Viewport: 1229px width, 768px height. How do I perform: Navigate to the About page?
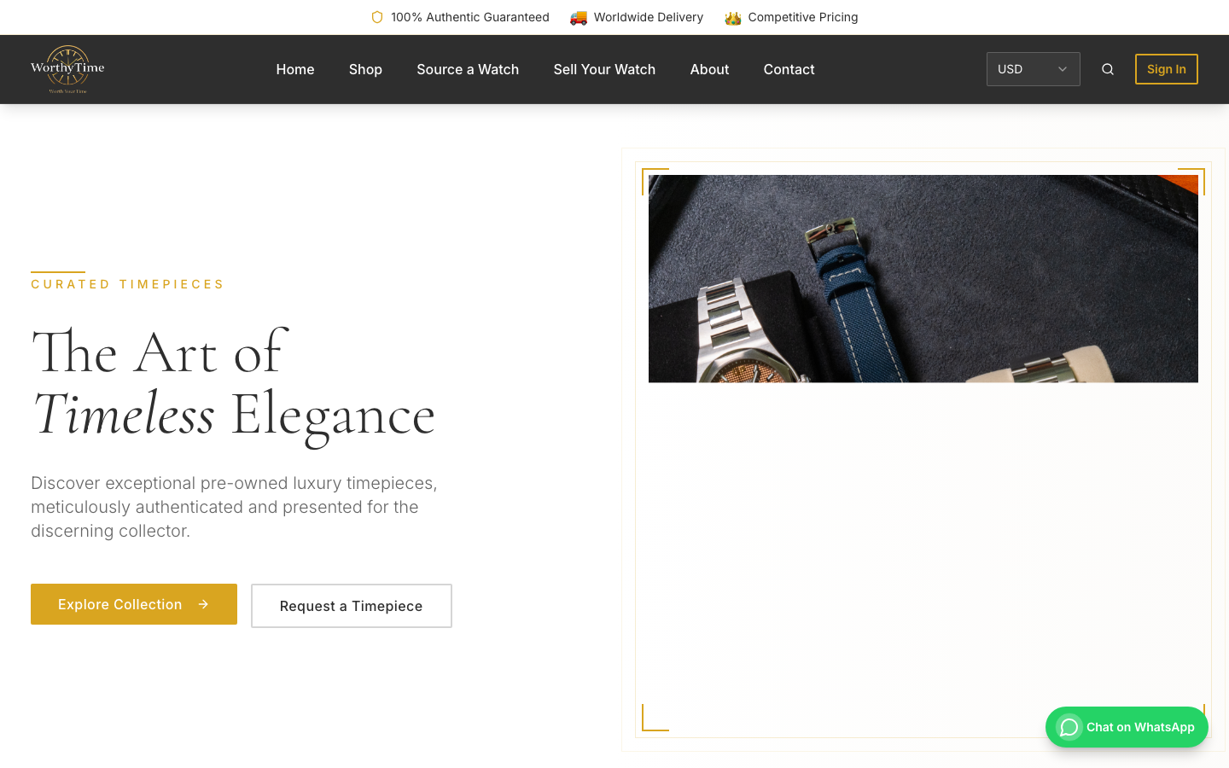point(709,69)
